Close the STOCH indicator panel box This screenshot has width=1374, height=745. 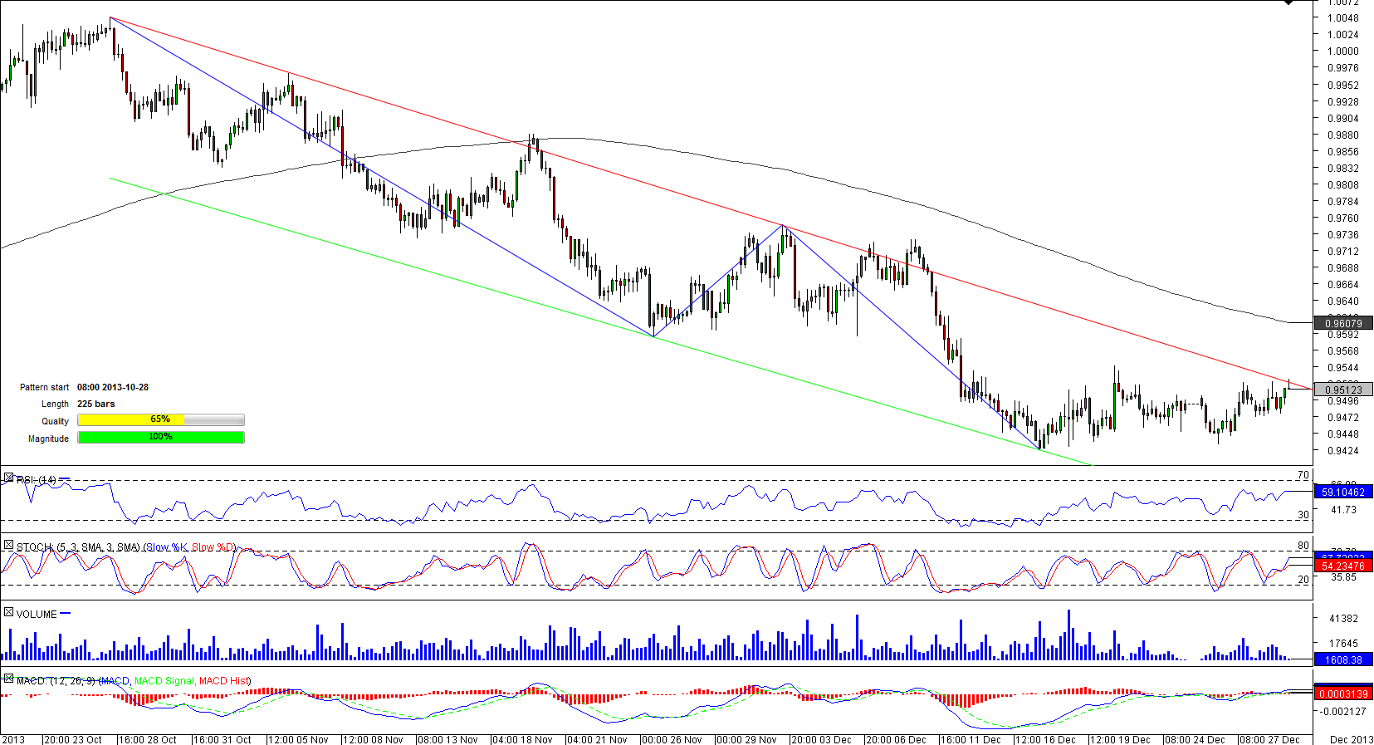coord(8,546)
